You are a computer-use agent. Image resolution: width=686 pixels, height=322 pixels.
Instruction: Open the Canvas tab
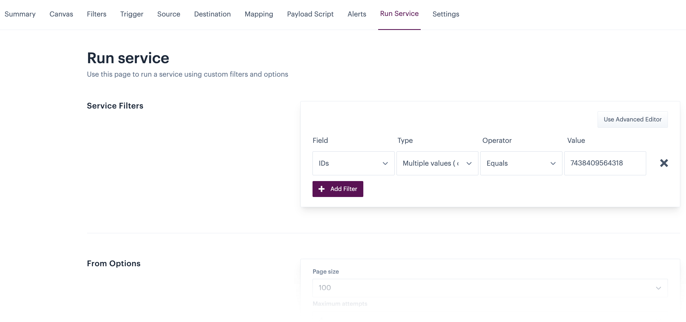pyautogui.click(x=61, y=14)
